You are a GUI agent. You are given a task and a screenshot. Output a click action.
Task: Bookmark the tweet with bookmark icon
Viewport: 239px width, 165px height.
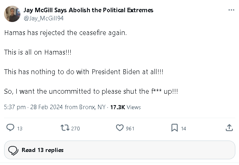(174, 128)
